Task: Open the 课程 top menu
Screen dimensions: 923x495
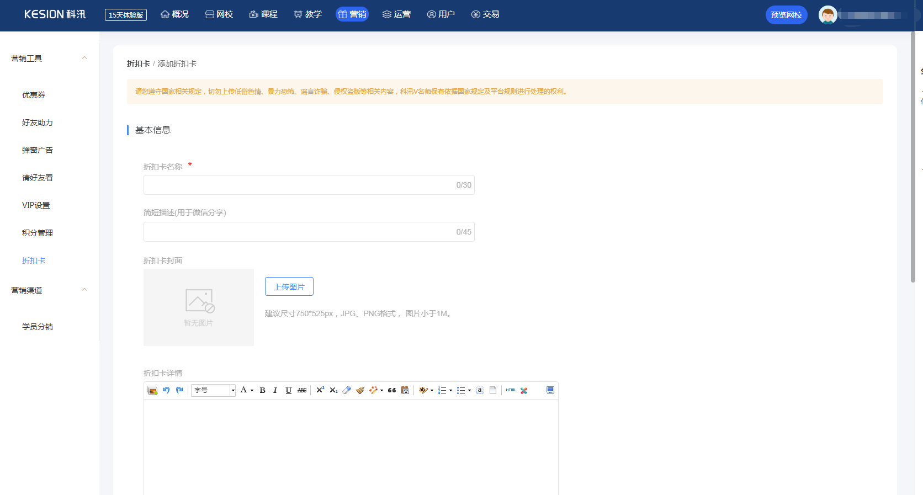Action: pos(263,14)
